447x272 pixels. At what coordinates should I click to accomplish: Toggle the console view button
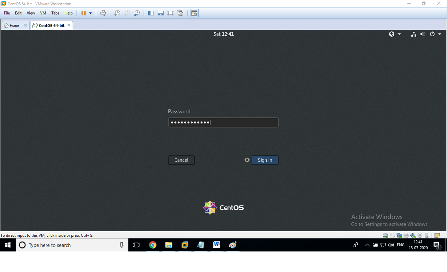[194, 13]
